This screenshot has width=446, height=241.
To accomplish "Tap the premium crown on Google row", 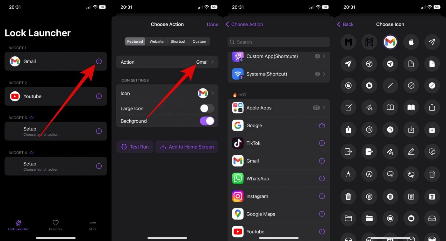I will point(322,125).
